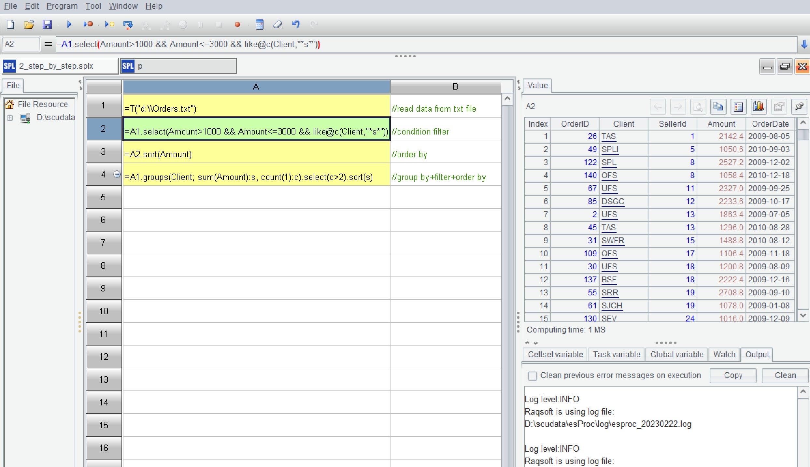The image size is (810, 467).
Task: Click the eraser clear icon
Action: [x=278, y=24]
